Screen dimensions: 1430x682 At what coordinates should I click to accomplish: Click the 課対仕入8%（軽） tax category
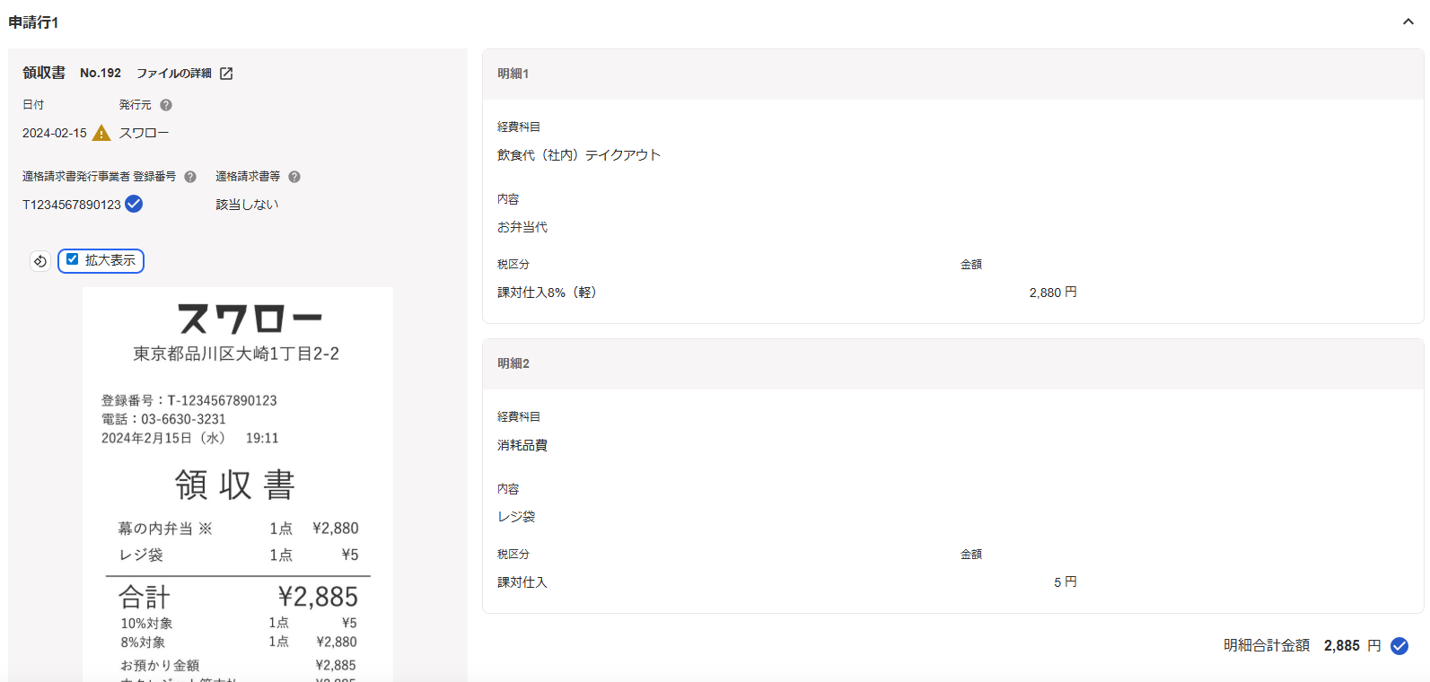tap(547, 293)
